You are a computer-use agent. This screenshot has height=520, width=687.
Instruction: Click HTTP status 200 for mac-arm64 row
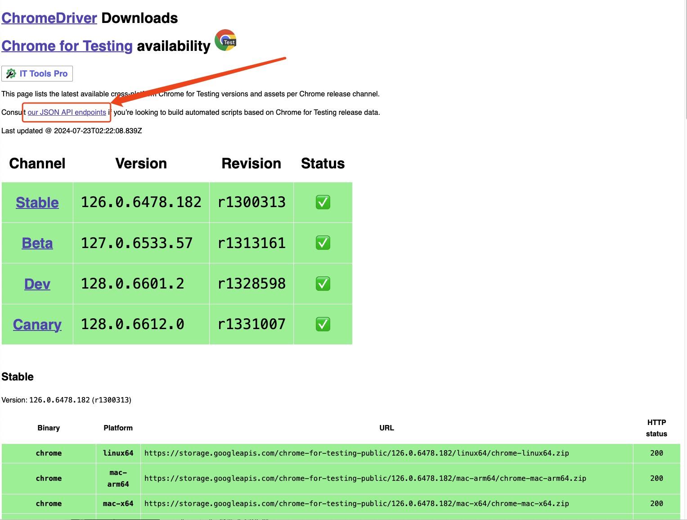click(x=657, y=479)
